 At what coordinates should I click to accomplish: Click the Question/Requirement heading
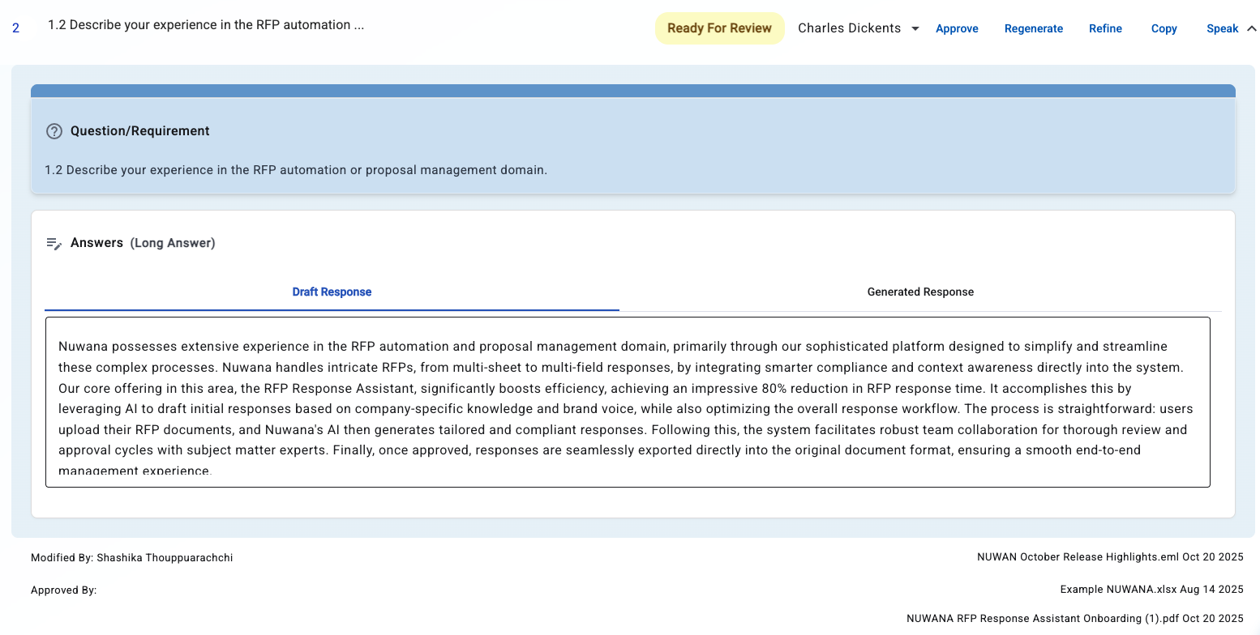[140, 131]
